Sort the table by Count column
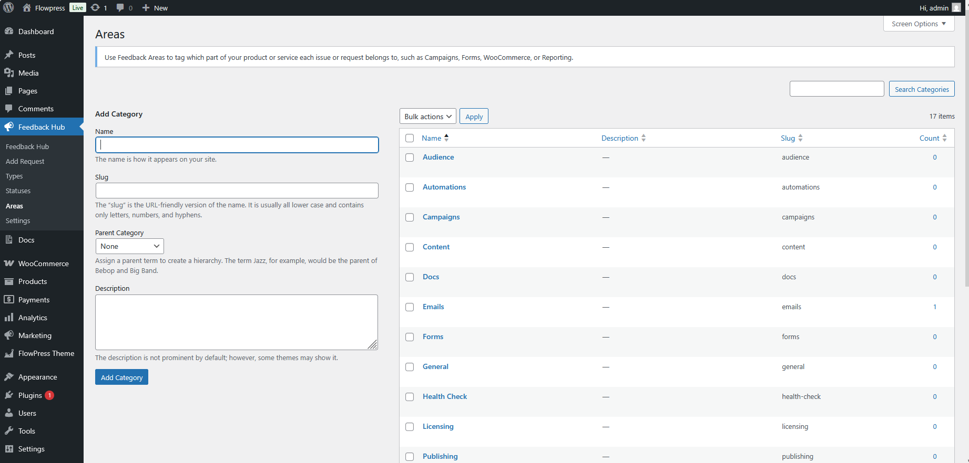The width and height of the screenshot is (969, 463). point(933,138)
